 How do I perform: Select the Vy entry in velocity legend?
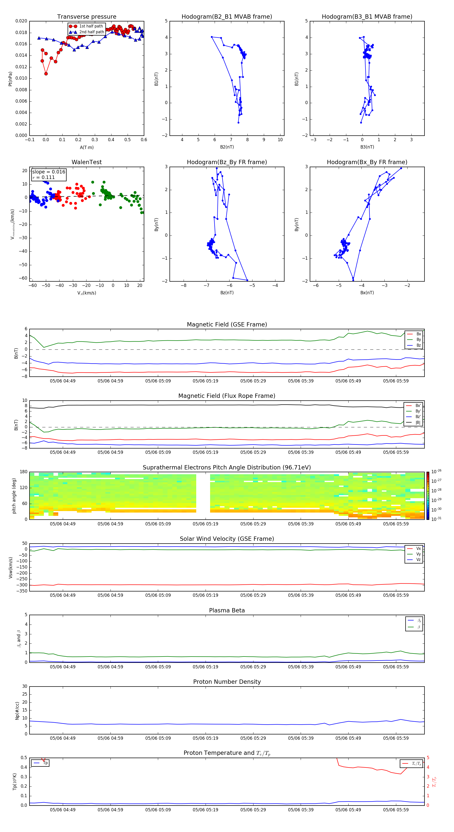point(414,554)
